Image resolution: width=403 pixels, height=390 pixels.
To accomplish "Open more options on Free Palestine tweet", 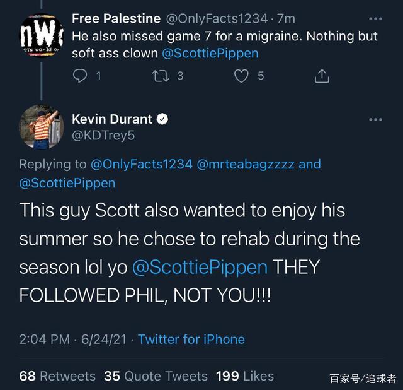I will (375, 18).
